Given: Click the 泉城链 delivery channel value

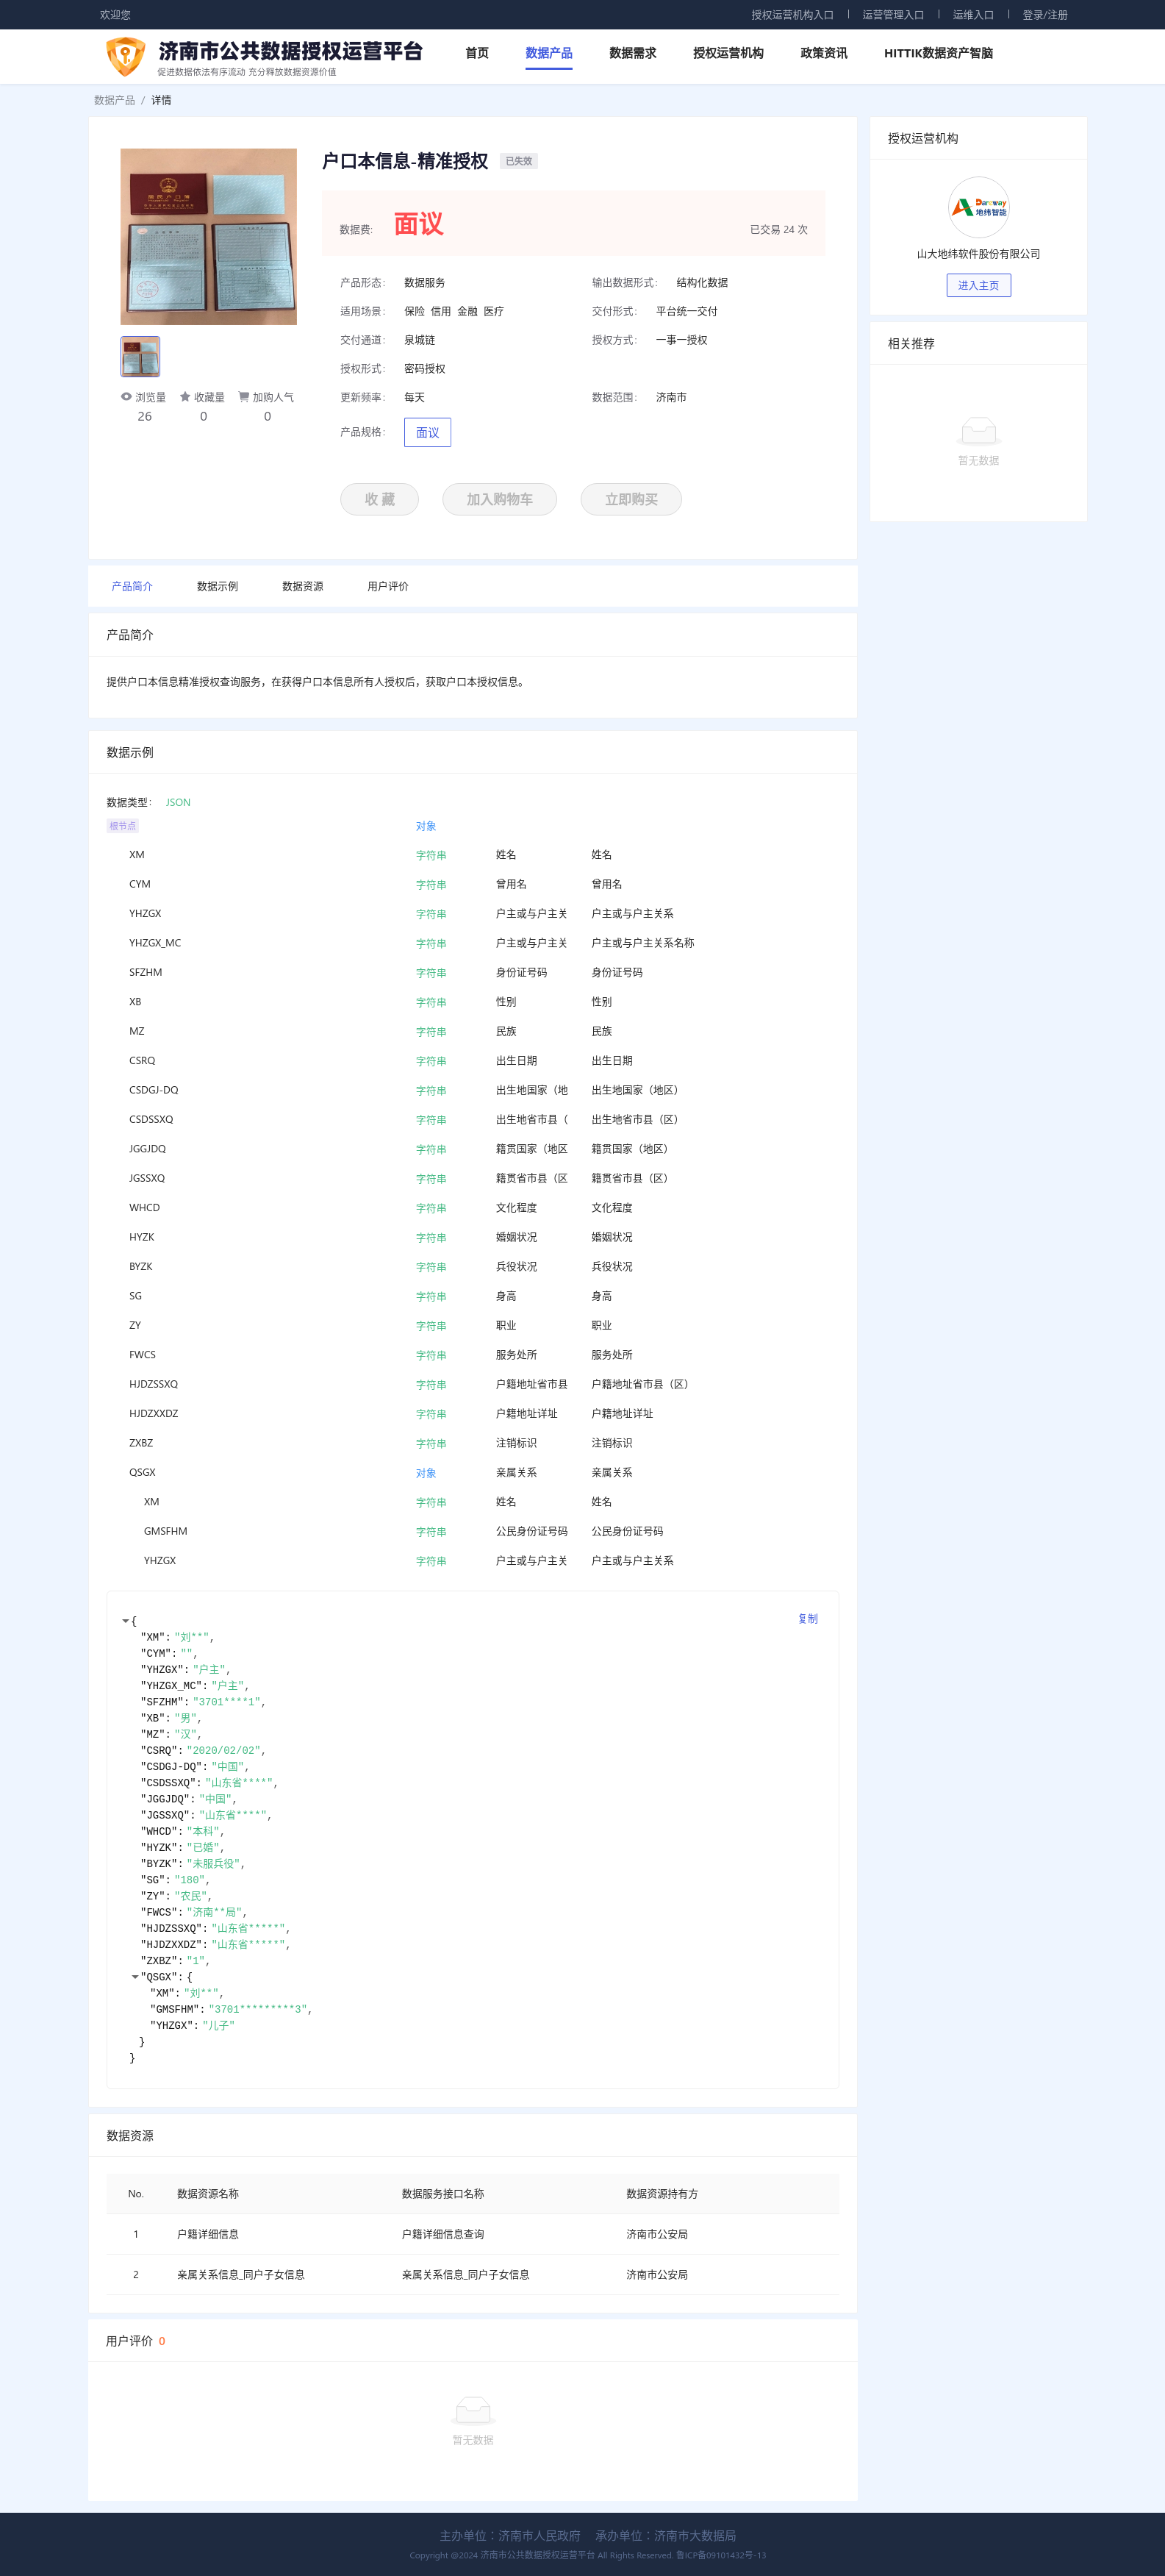Looking at the screenshot, I should point(420,340).
